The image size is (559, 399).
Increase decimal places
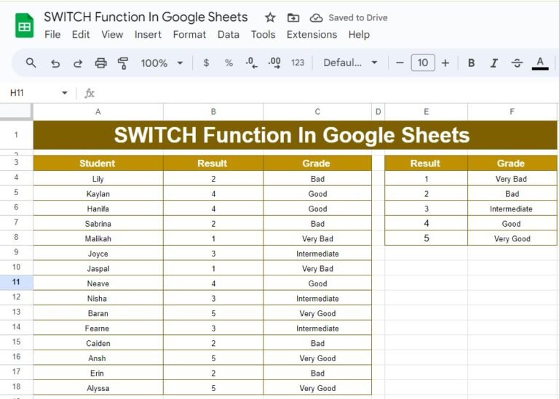click(x=274, y=63)
